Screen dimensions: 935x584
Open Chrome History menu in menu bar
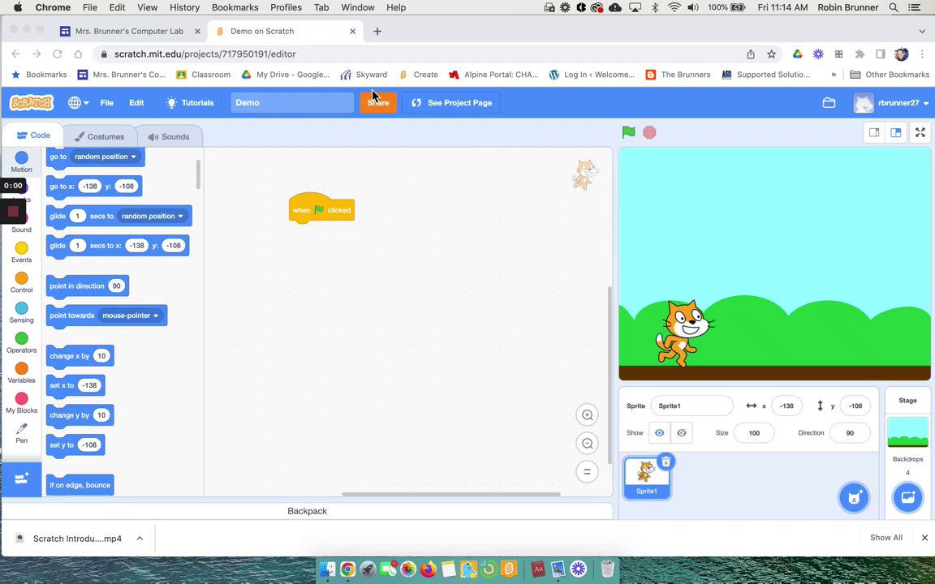pos(184,7)
